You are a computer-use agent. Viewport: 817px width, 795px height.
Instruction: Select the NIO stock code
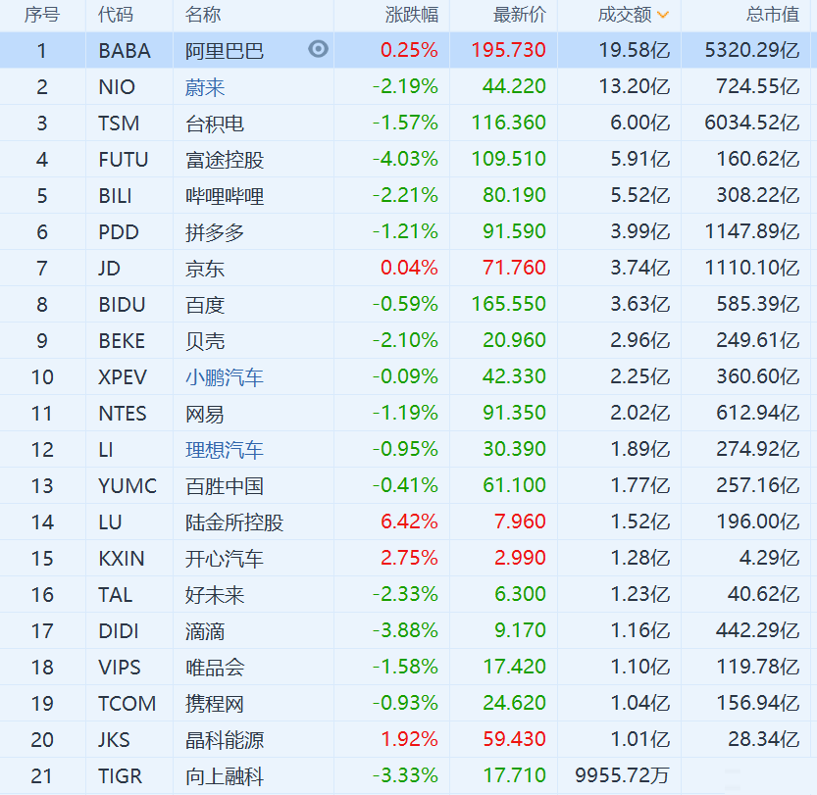click(x=117, y=87)
